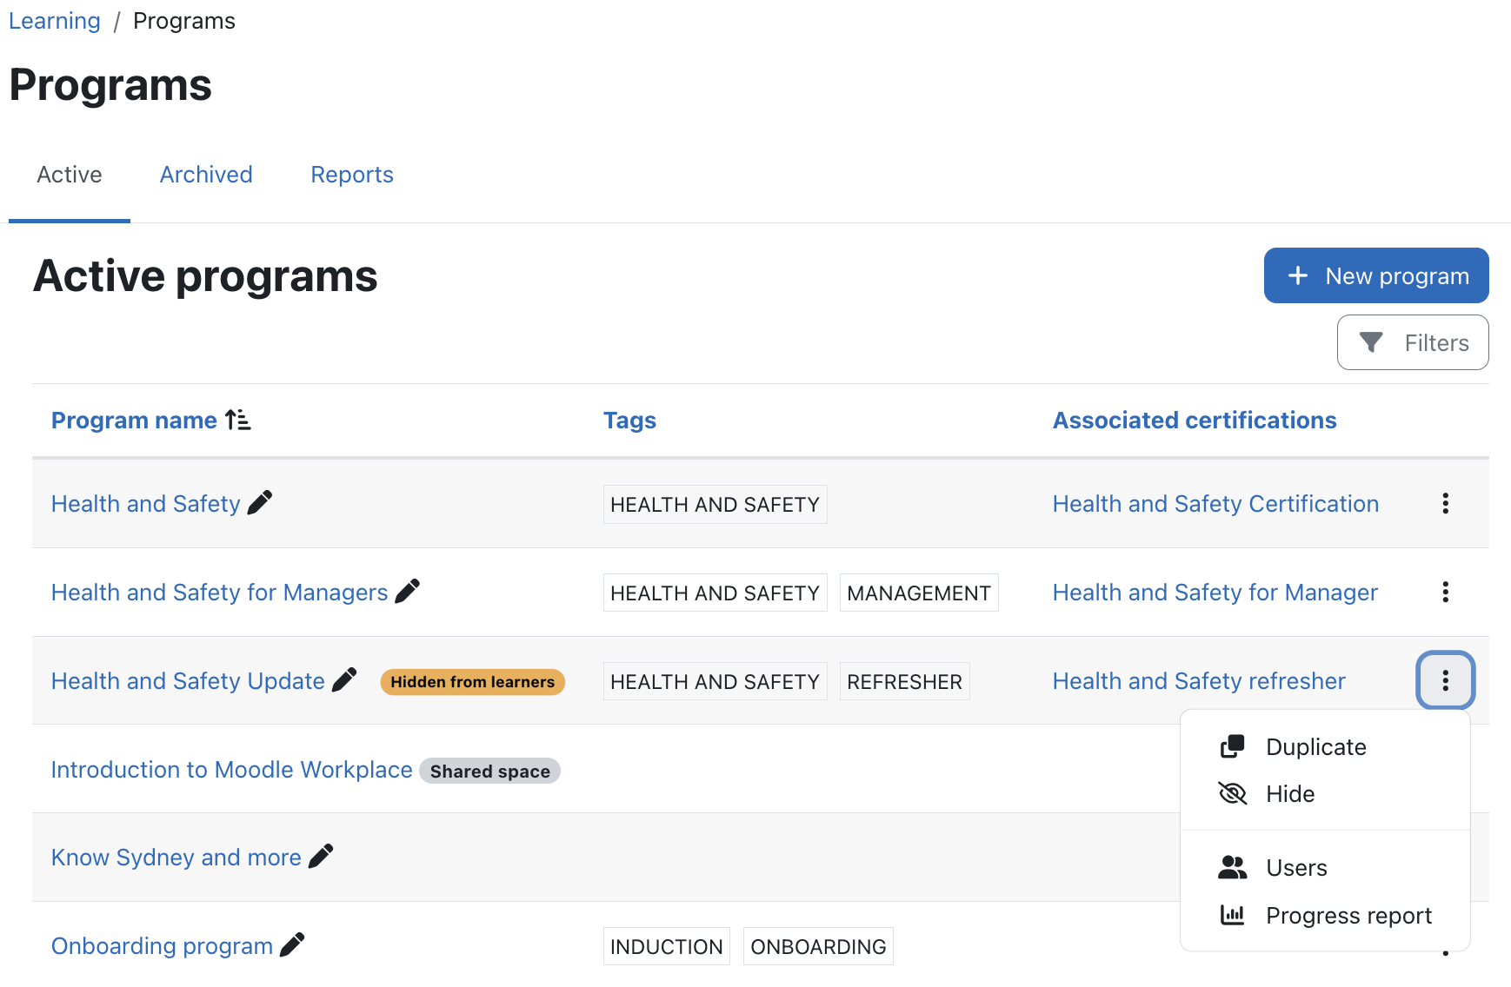Select Duplicate from the dropdown menu
Image resolution: width=1511 pixels, height=987 pixels.
[1315, 747]
